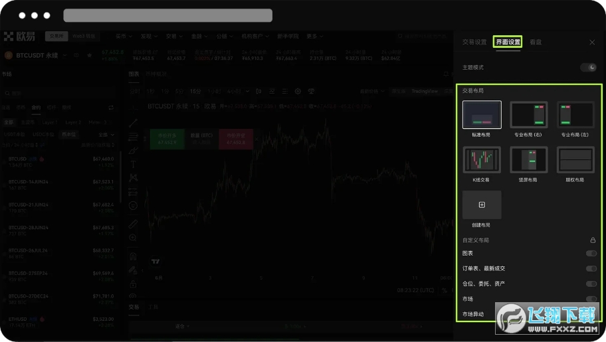
Task: Toggle the 订单表、最新成交 switch
Action: [x=591, y=268]
